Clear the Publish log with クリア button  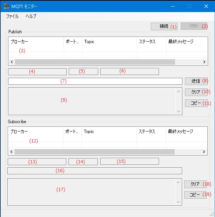point(196,92)
